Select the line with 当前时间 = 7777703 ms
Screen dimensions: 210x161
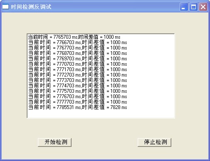(78, 102)
